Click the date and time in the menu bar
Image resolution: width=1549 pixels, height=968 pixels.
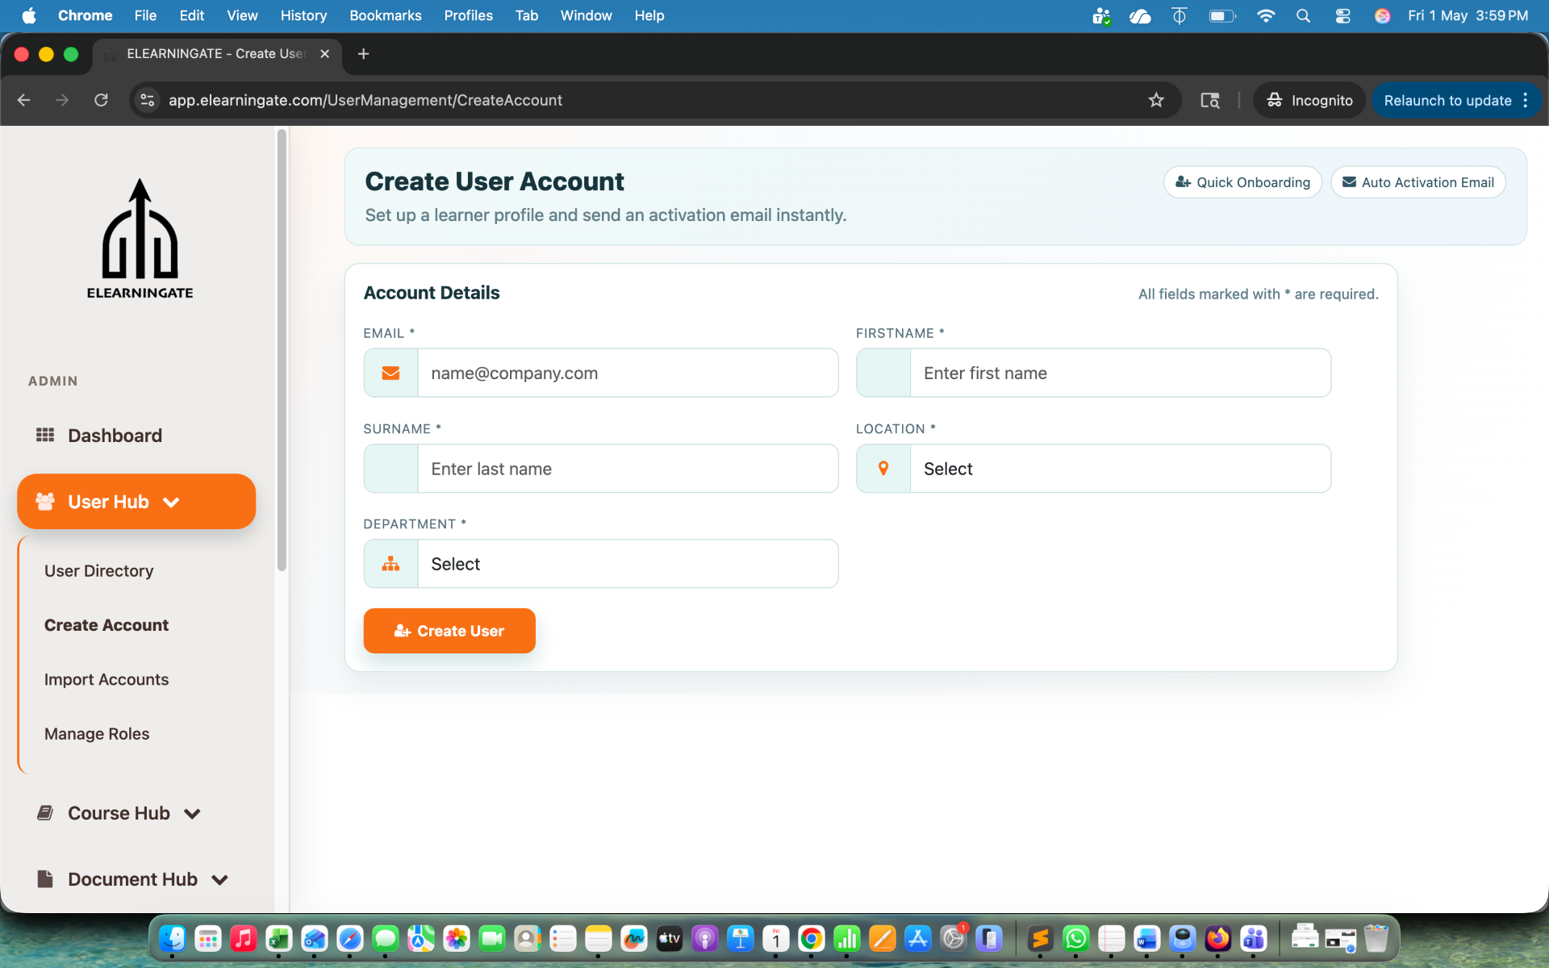click(1468, 15)
